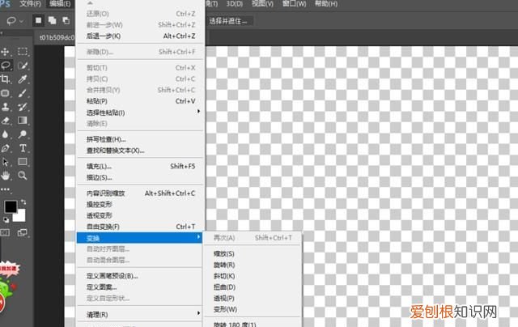Select the Brush tool
Viewport: 518px width, 327px height.
pyautogui.click(x=23, y=93)
